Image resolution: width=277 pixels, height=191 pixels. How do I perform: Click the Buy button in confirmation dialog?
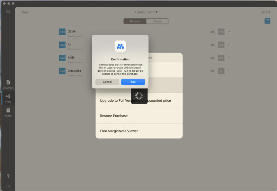133,82
